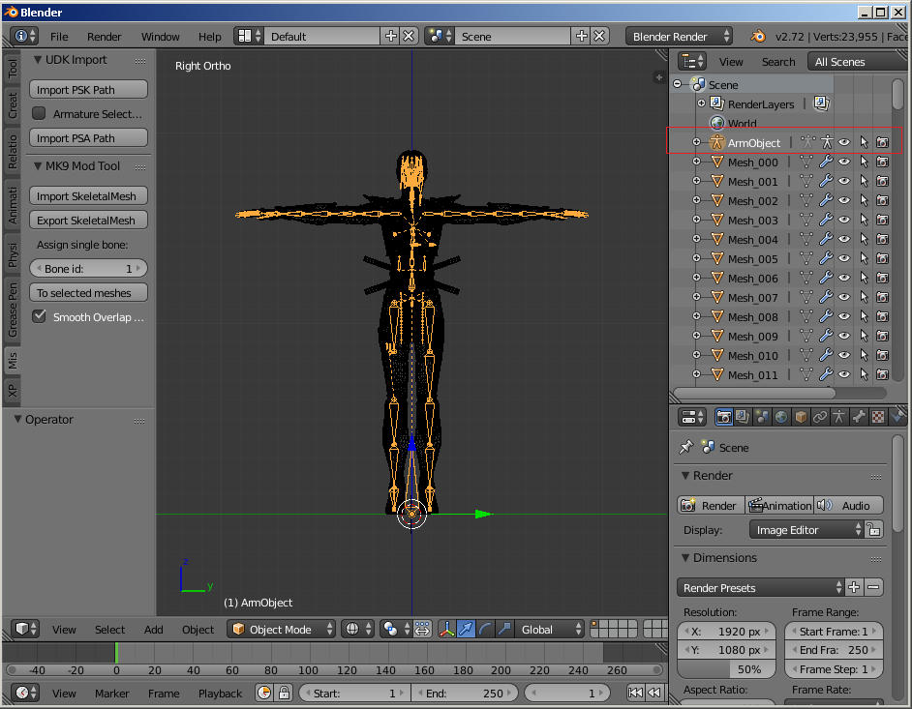Uncheck the Smooth Overlap checkbox
The height and width of the screenshot is (709, 912).
(x=39, y=316)
